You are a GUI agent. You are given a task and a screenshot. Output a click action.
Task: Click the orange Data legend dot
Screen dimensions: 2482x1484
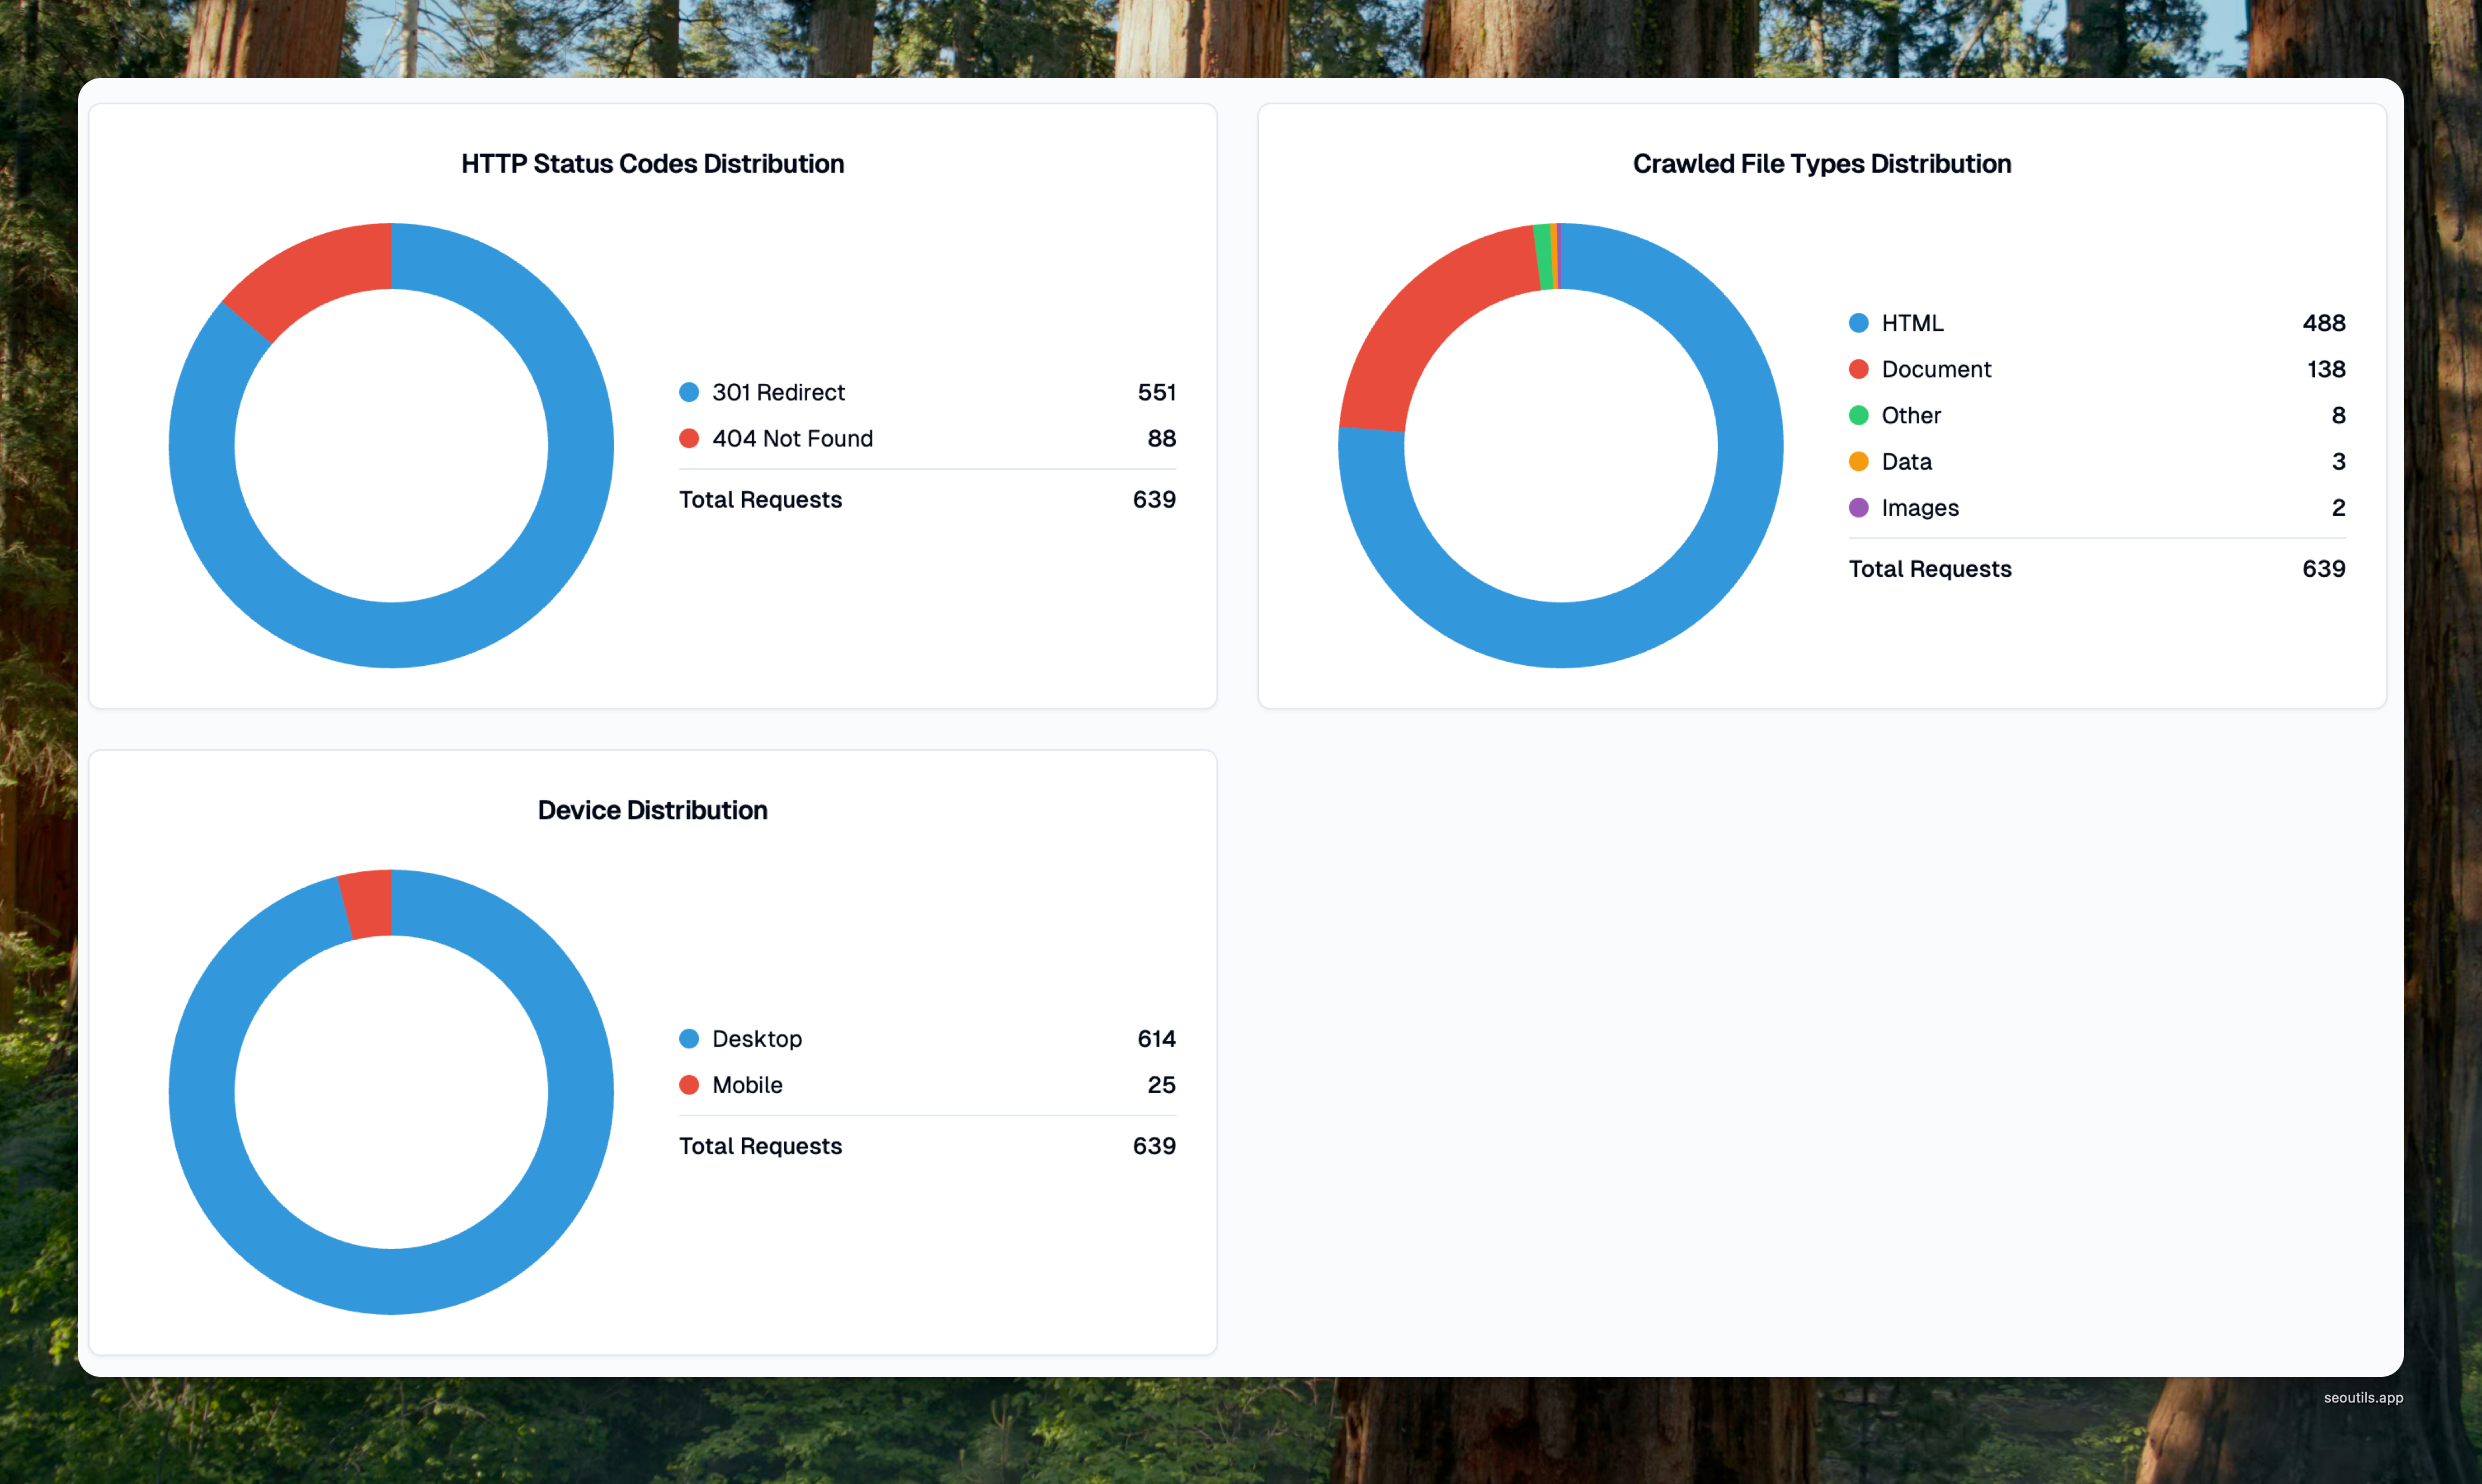point(1858,461)
